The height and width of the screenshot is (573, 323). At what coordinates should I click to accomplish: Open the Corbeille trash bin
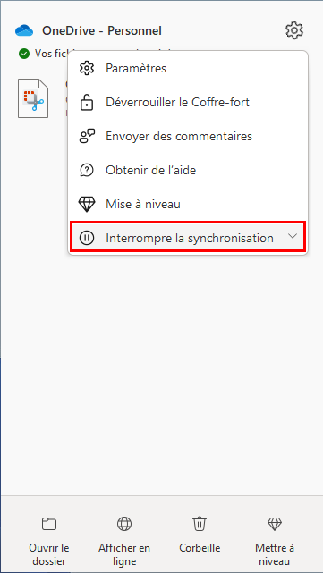[x=200, y=535]
